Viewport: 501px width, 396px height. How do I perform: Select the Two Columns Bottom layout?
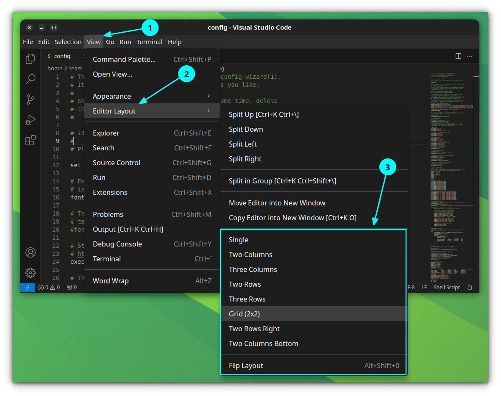tap(313, 343)
